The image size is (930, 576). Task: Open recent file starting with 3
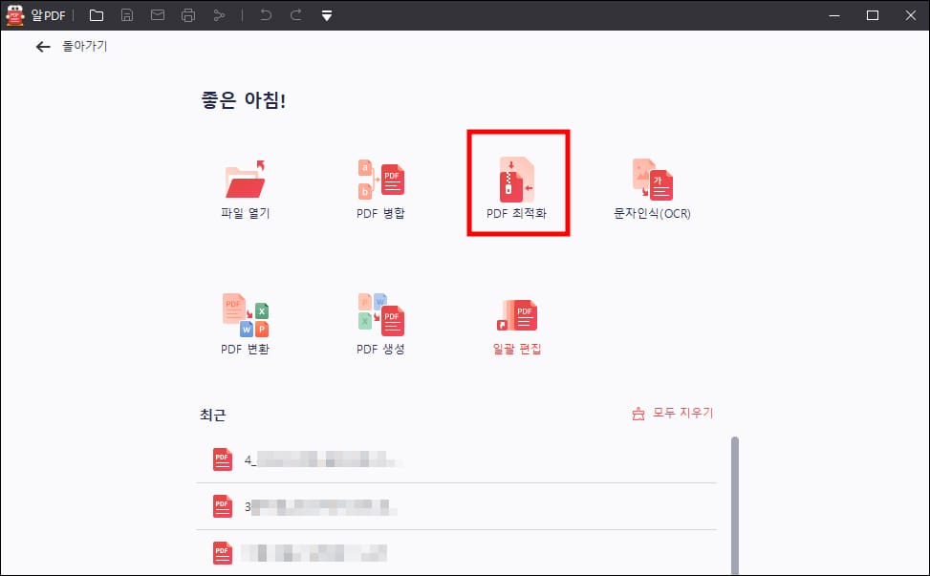click(x=456, y=506)
